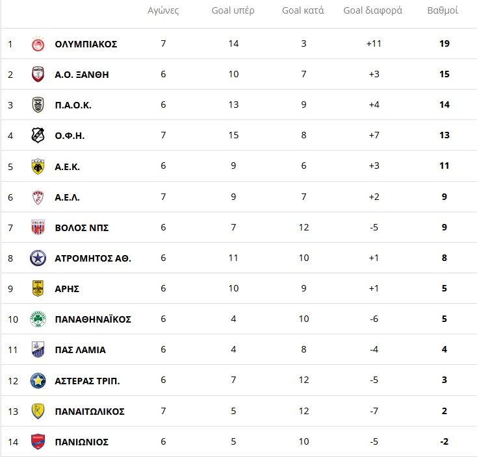Sort by Goal διαφορά column header

[372, 11]
